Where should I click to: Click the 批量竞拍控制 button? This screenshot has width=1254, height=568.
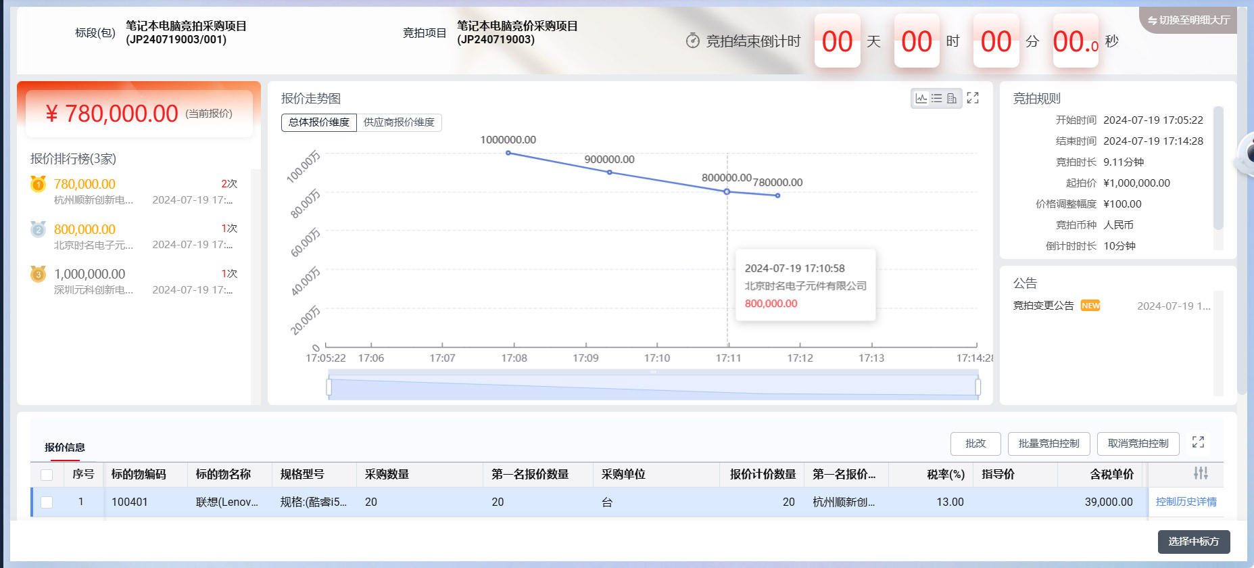click(x=1048, y=444)
